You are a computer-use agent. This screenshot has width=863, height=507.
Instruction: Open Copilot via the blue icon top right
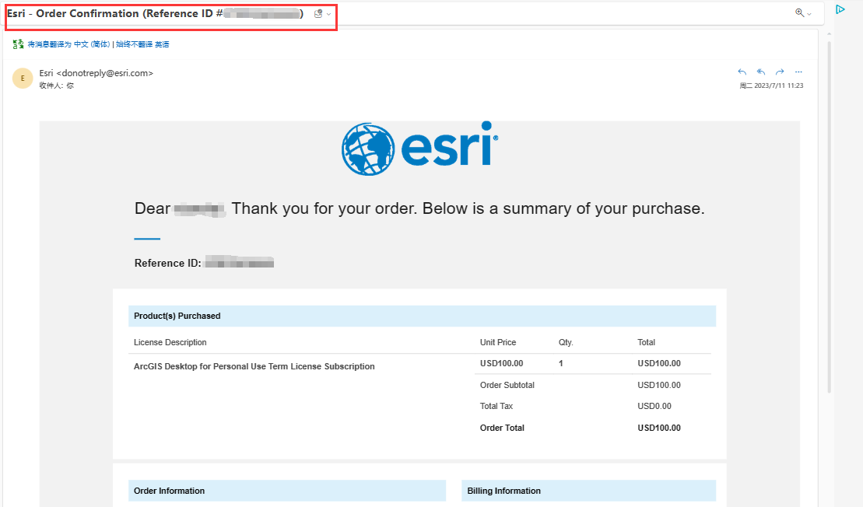pos(840,9)
